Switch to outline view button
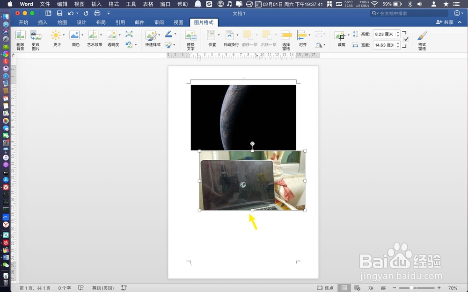 coord(370,288)
